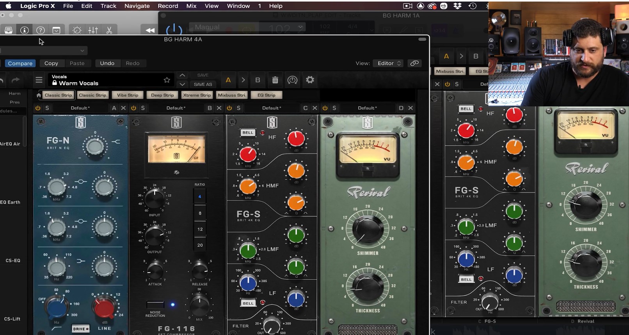Solo module C with S button
The width and height of the screenshot is (629, 335).
[238, 108]
